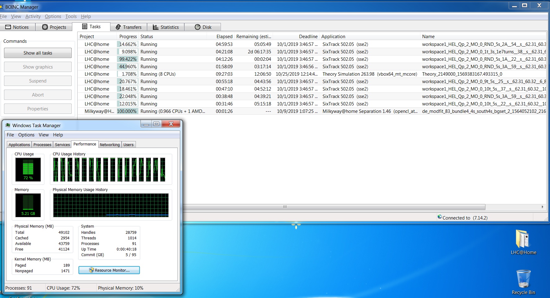550x298 pixels.
Task: Click the Abort button
Action: coord(38,95)
